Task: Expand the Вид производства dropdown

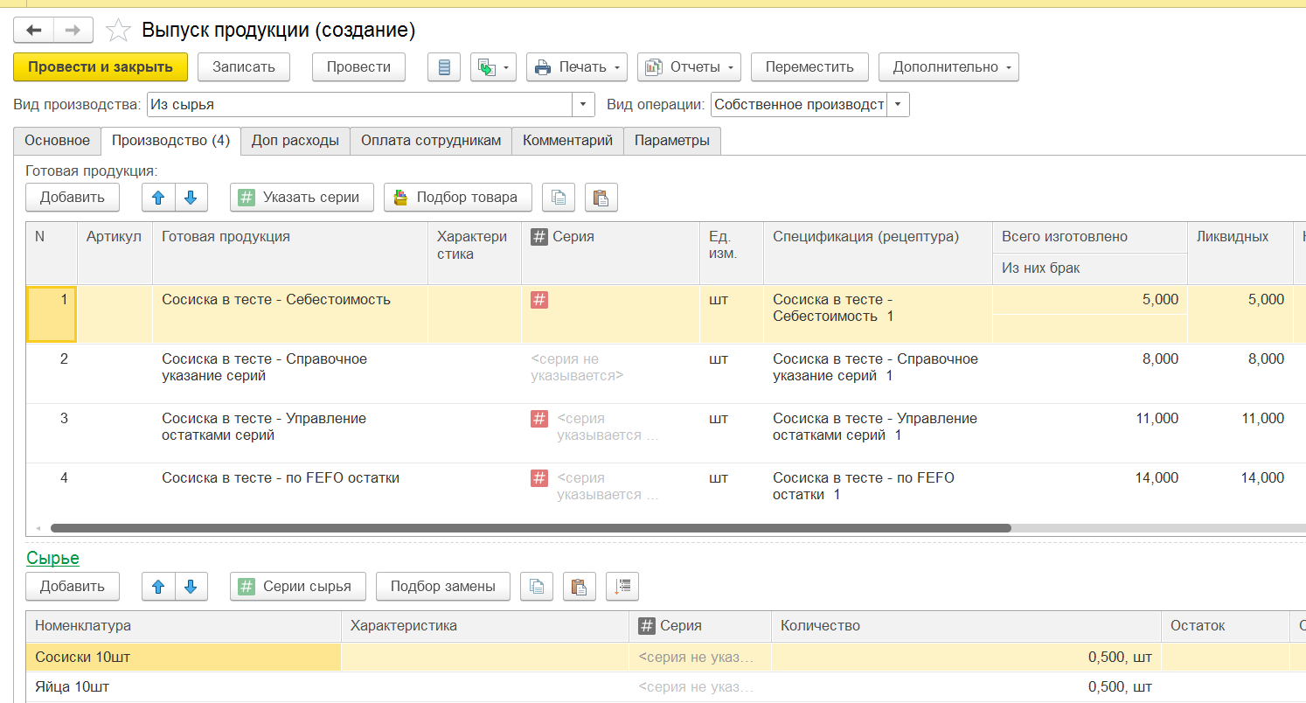Action: (x=583, y=105)
